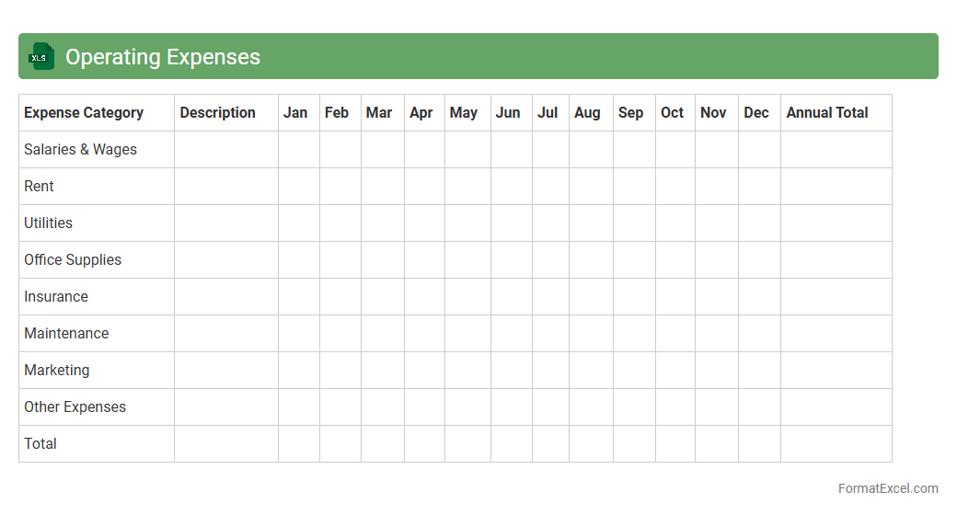
Task: Select the Maintenance row label
Action: click(x=66, y=333)
